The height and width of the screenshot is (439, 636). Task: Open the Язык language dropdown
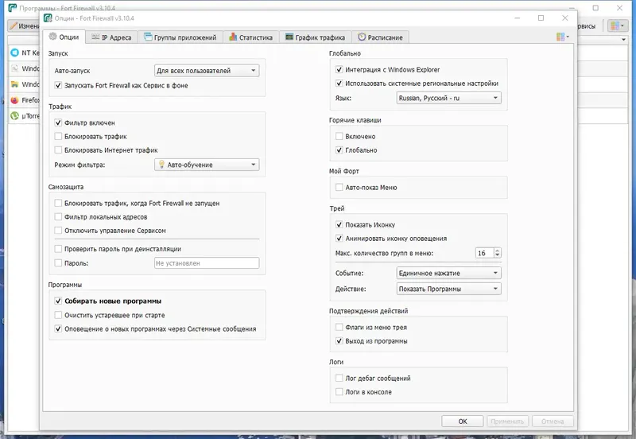[x=448, y=98]
